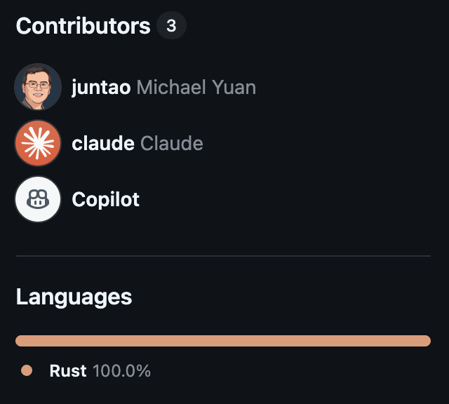
Task: Open the Copilot contributor link
Action: click(105, 199)
